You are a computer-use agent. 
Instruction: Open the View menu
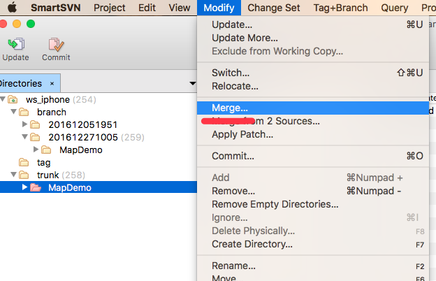coord(180,8)
